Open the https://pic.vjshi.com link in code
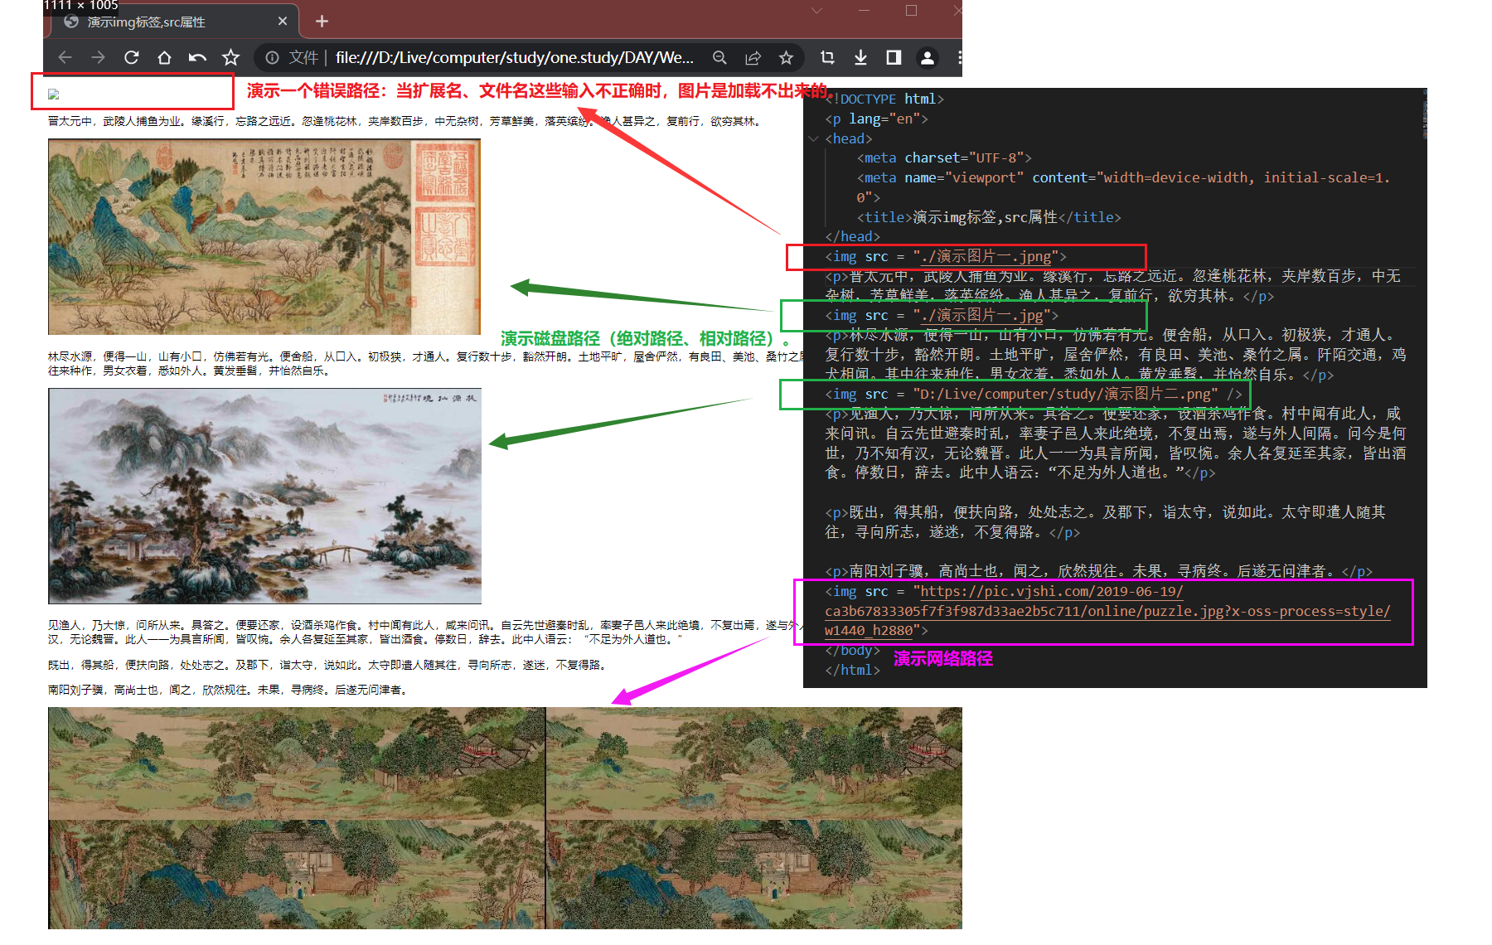The width and height of the screenshot is (1492, 945). 1107,611
